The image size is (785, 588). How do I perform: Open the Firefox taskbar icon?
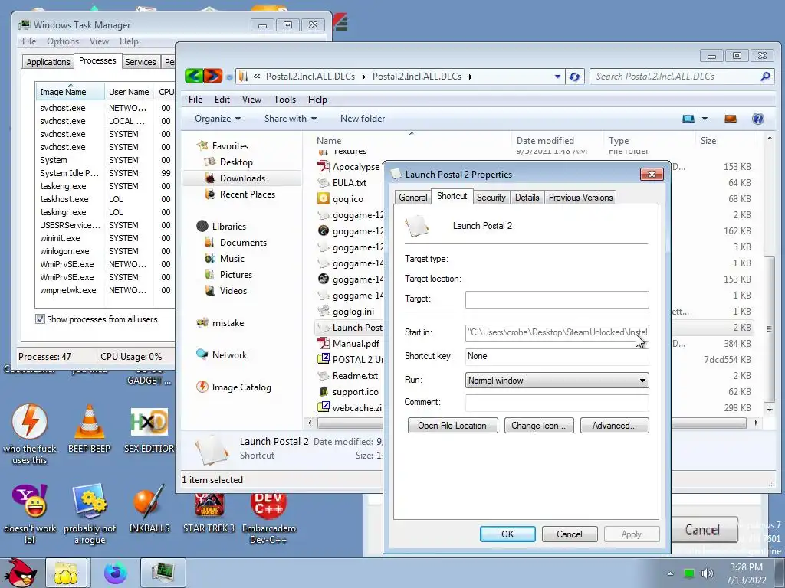[x=115, y=573]
